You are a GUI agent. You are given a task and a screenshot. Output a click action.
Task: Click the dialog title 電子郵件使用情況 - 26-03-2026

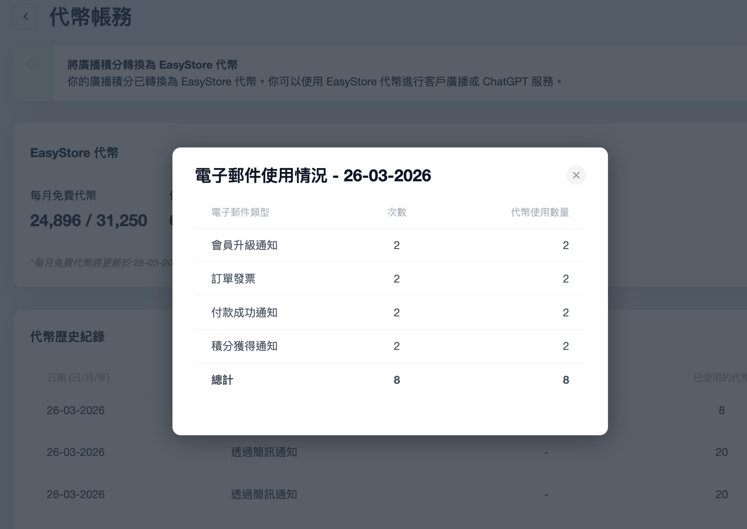pyautogui.click(x=313, y=176)
